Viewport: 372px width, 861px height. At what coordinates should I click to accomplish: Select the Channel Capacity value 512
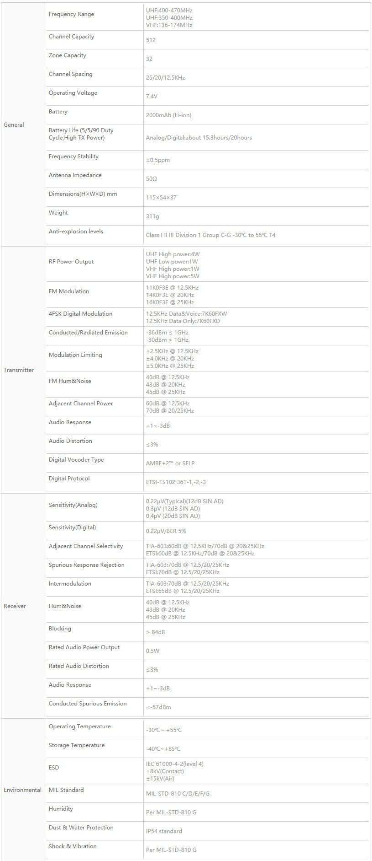pyautogui.click(x=151, y=40)
